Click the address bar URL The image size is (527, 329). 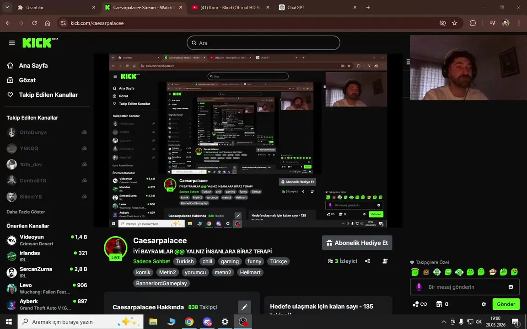point(97,23)
